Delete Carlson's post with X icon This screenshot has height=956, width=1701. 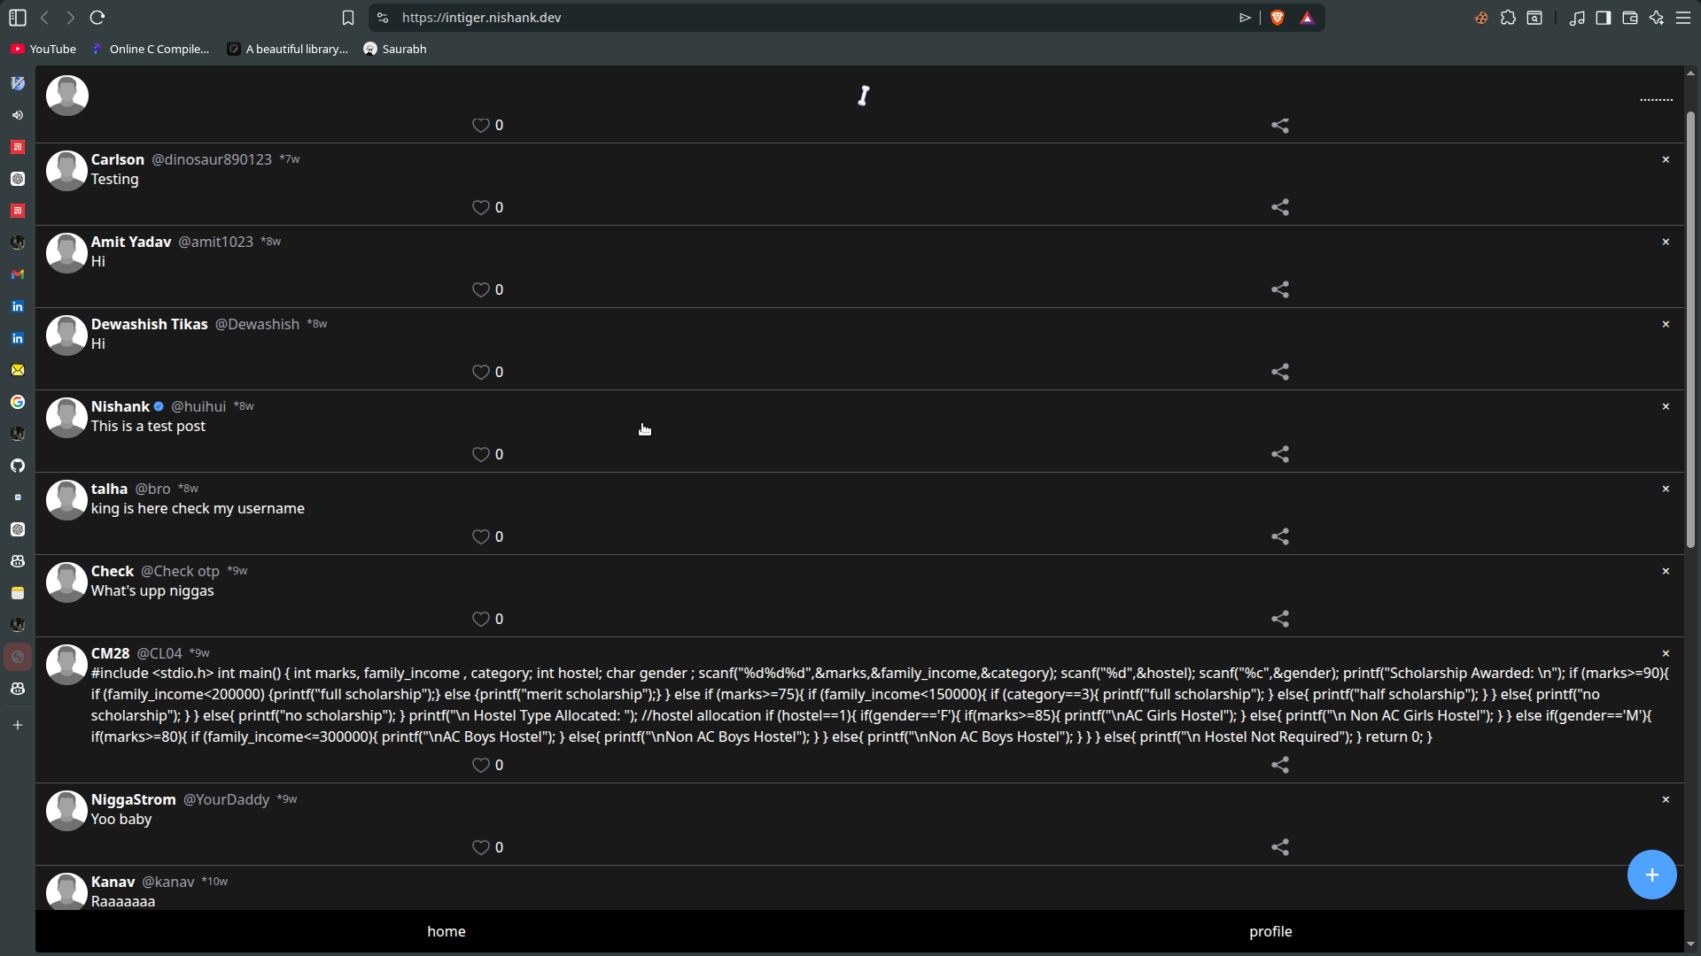coord(1666,159)
